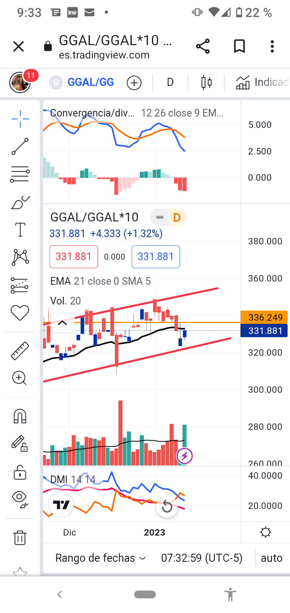
Task: Open the browser three-dot menu
Action: 272,46
